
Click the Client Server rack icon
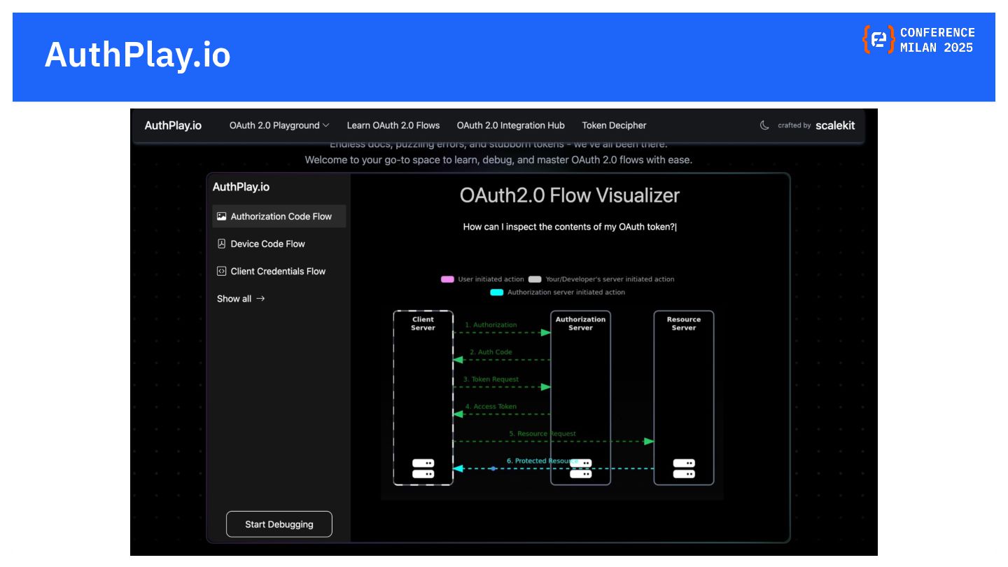tap(423, 468)
